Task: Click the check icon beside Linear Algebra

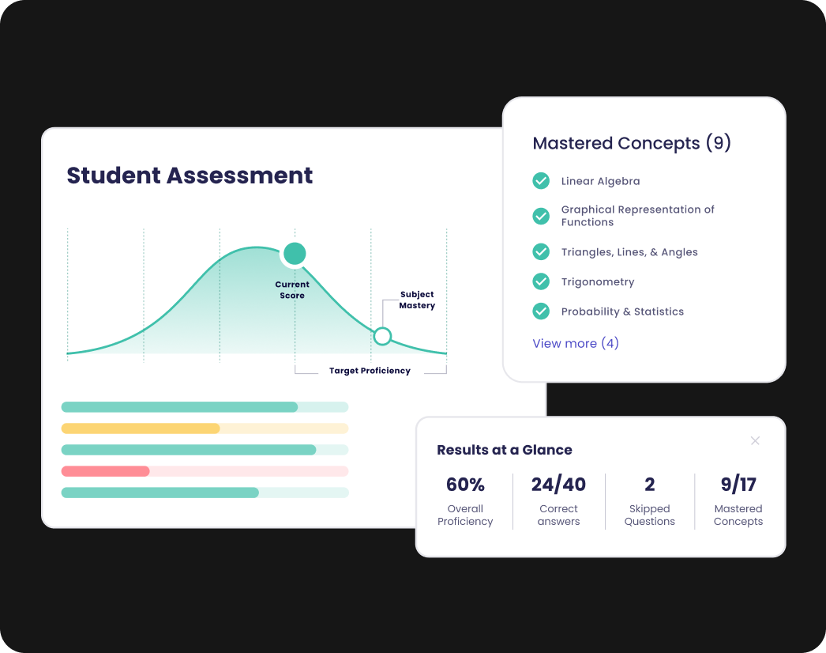Action: click(541, 181)
